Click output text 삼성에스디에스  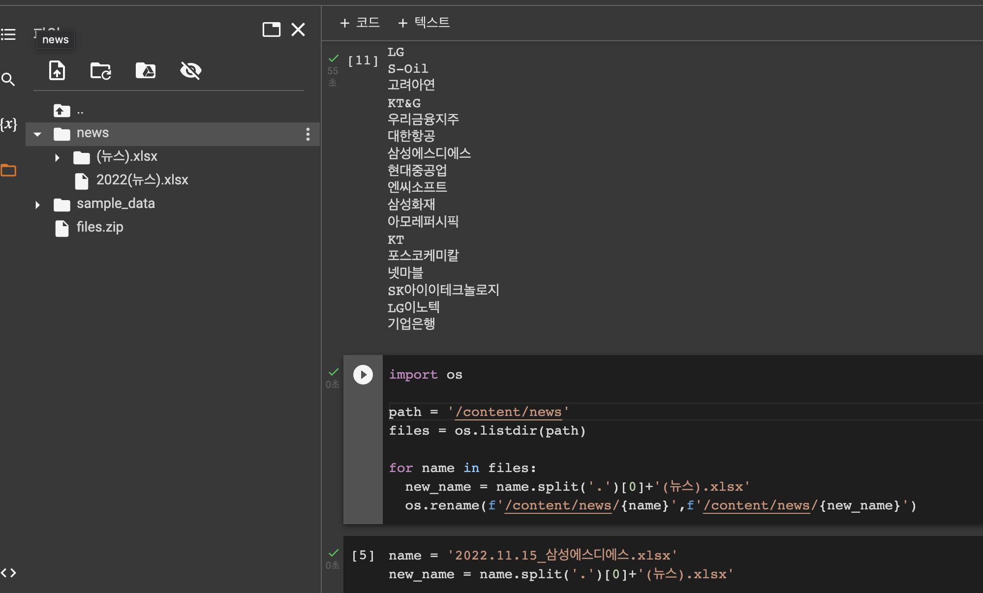(429, 153)
